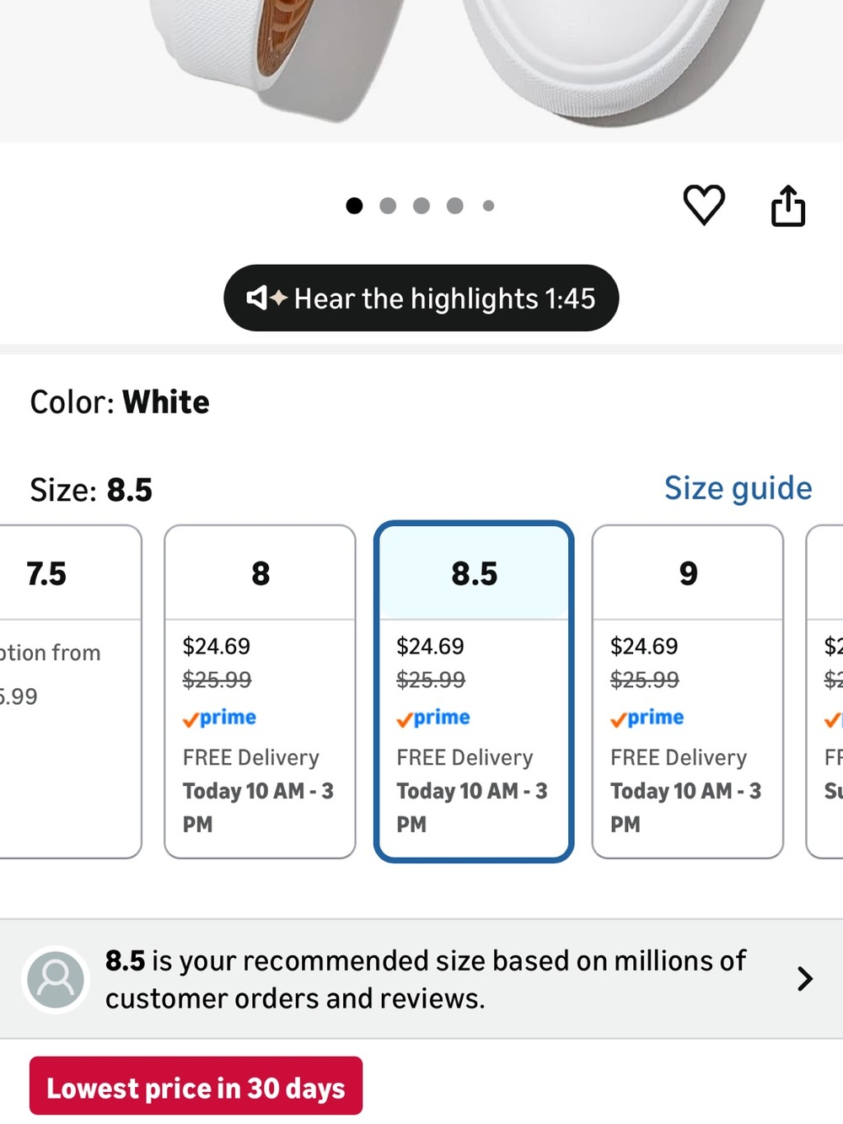Select size 9 option
Screen dimensions: 843x1124
(x=688, y=691)
